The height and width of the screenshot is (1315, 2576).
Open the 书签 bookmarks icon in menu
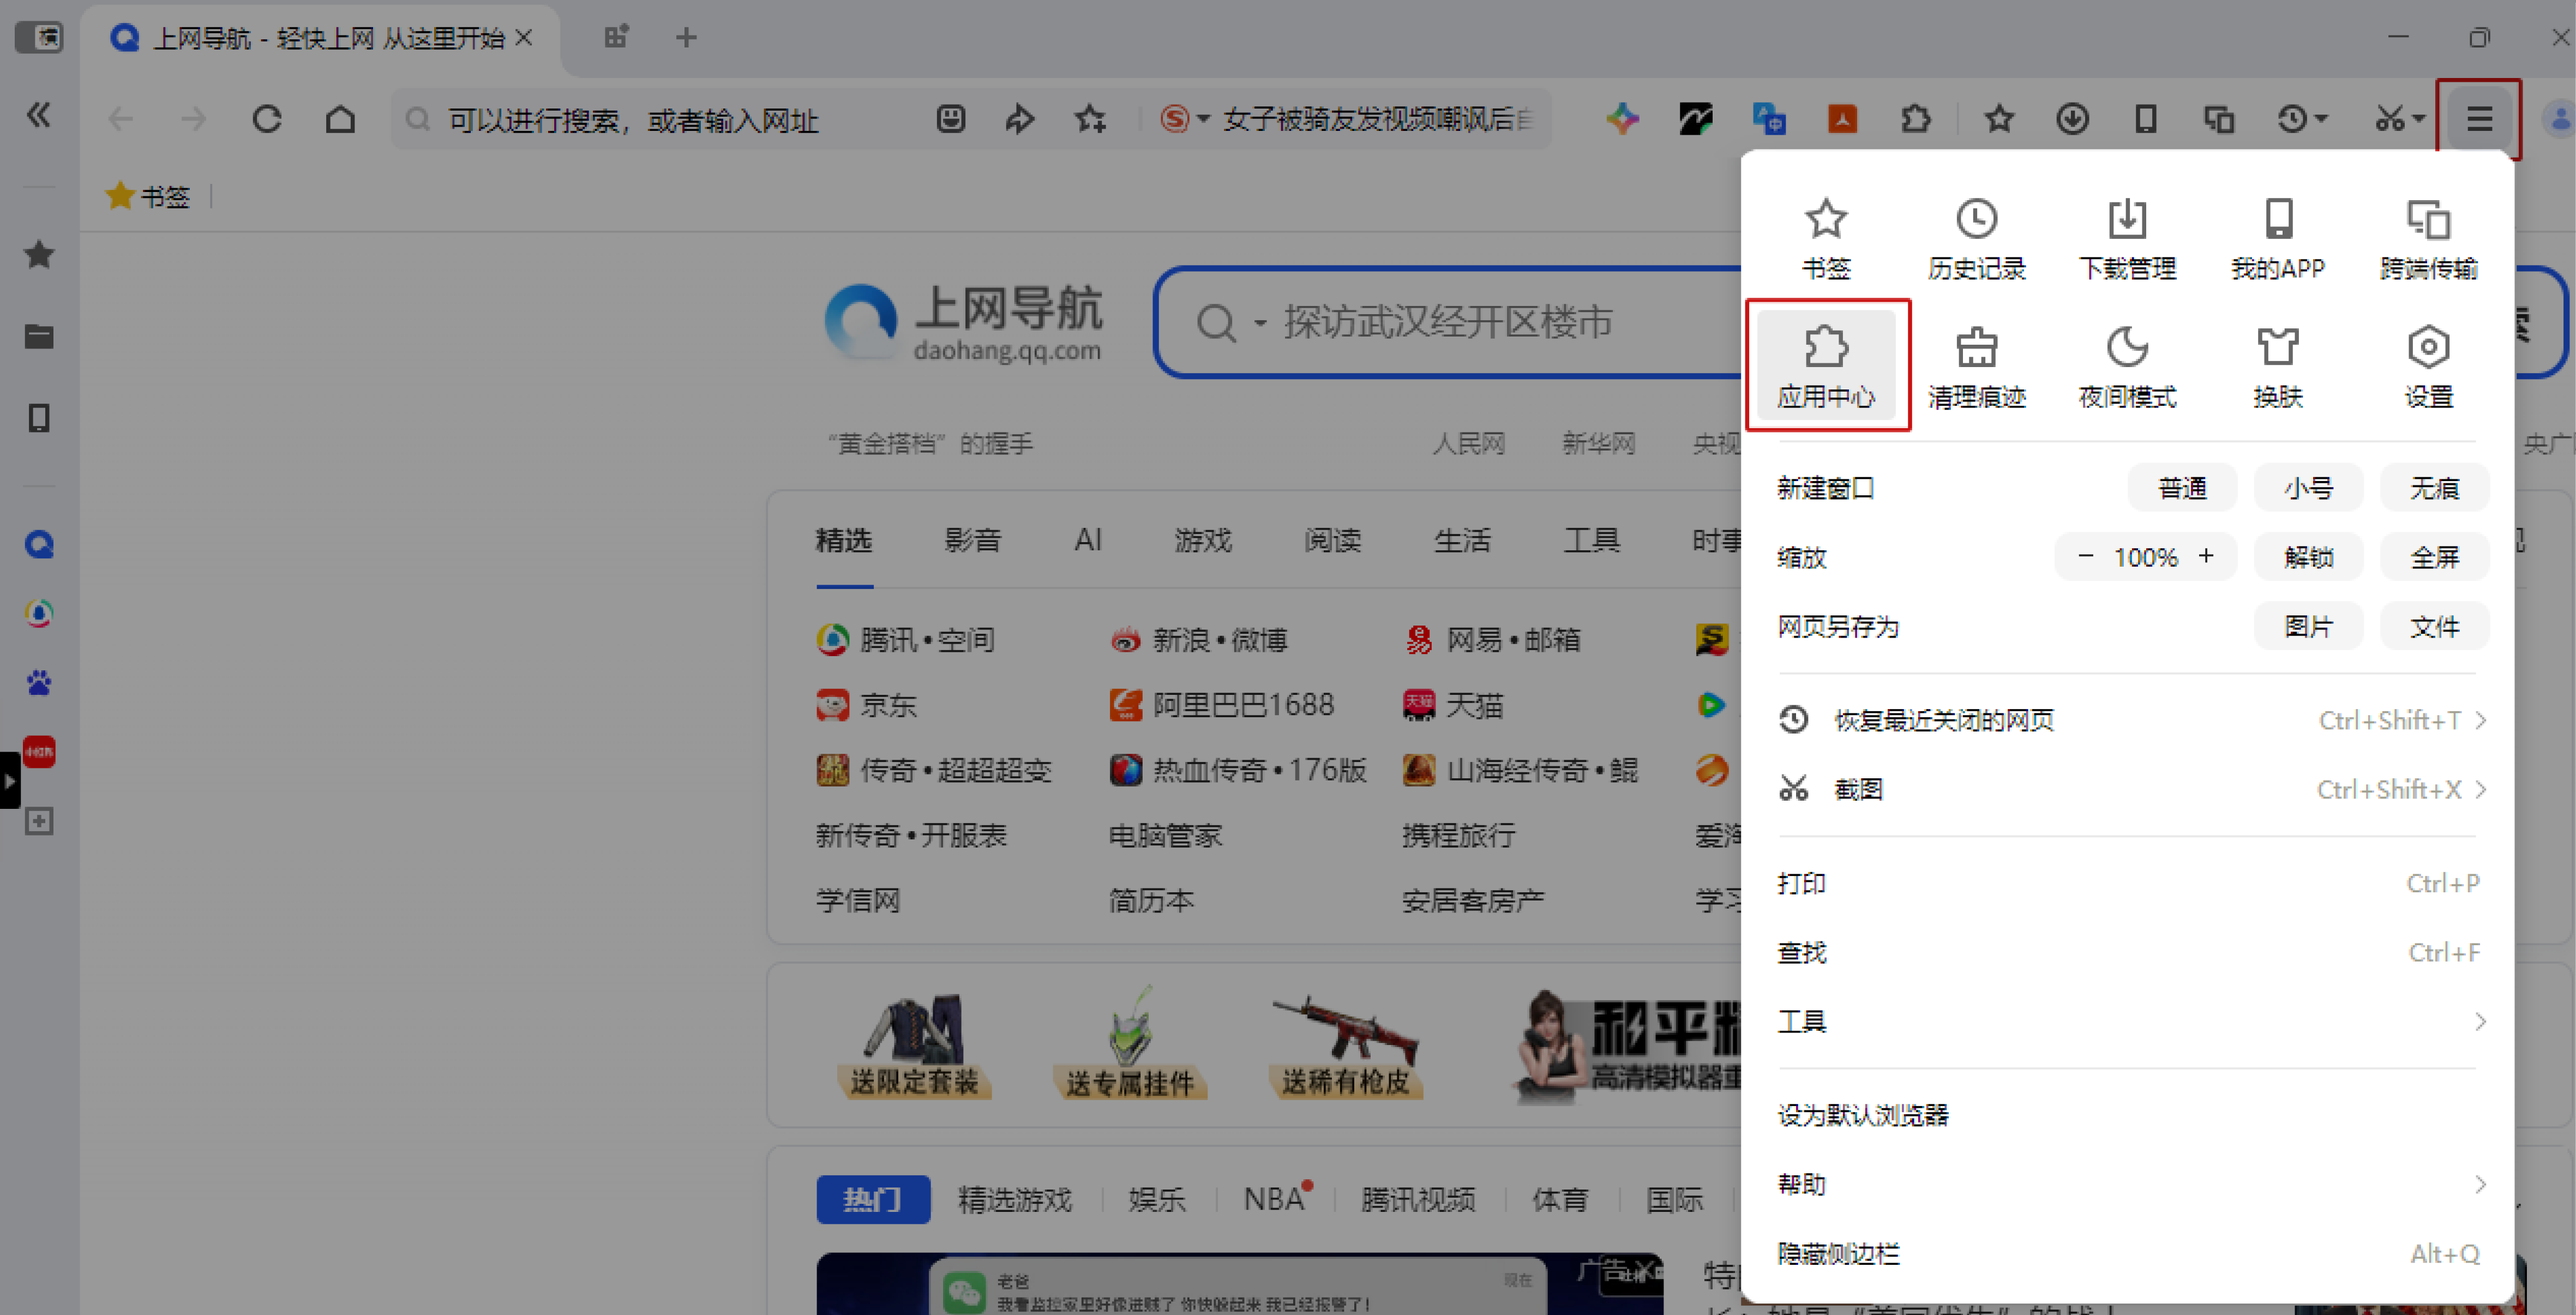click(x=1826, y=238)
